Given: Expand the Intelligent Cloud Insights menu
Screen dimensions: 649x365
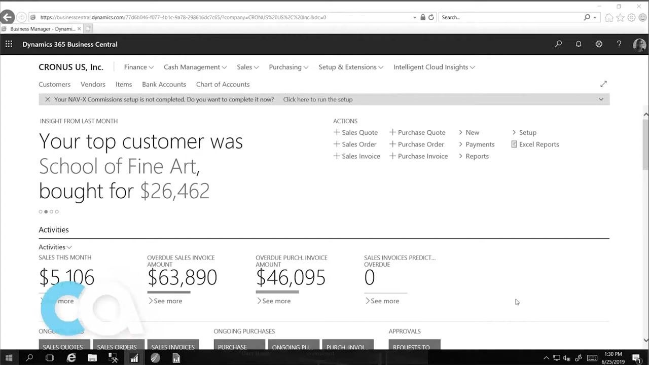Looking at the screenshot, I should tap(434, 67).
